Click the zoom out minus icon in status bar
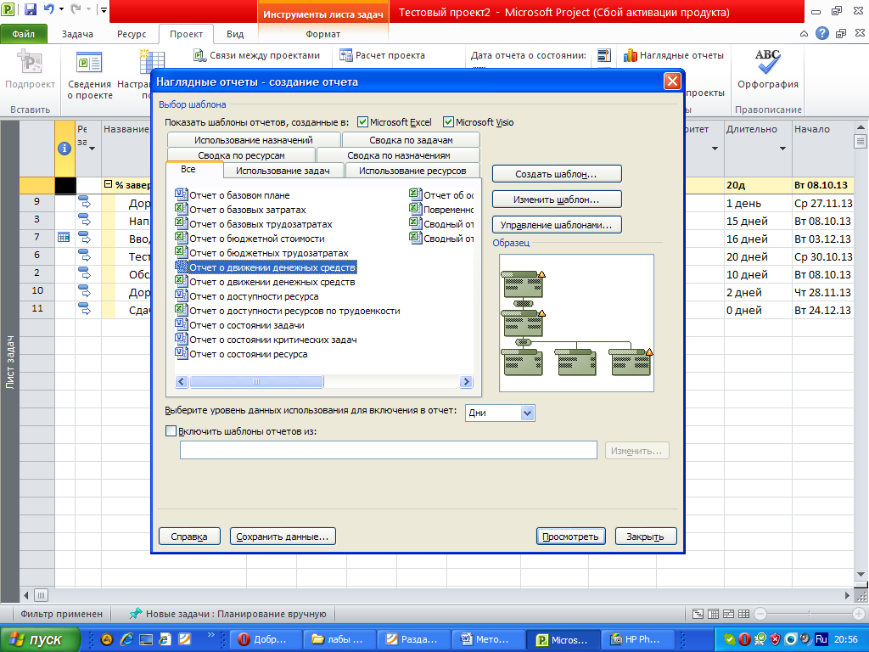 pyautogui.click(x=761, y=614)
